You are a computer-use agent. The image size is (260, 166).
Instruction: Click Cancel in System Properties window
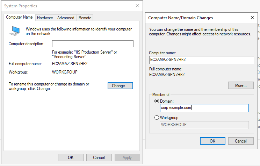(x=99, y=157)
